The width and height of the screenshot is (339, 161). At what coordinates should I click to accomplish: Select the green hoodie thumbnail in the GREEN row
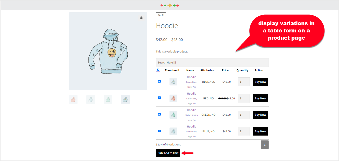click(173, 114)
